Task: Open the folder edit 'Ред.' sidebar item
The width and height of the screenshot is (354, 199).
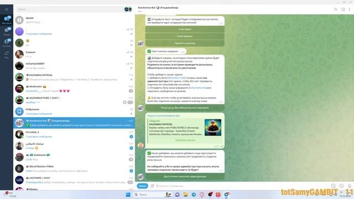Action: tap(7, 55)
